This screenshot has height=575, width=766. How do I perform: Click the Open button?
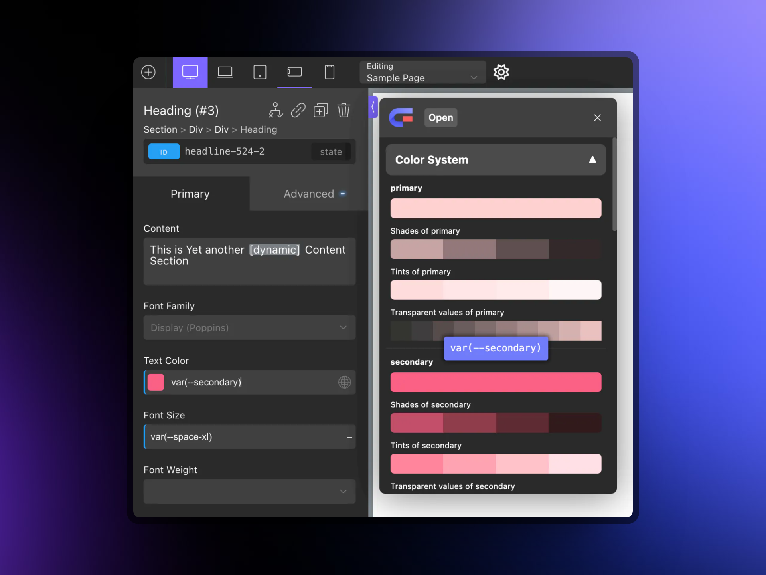point(440,118)
